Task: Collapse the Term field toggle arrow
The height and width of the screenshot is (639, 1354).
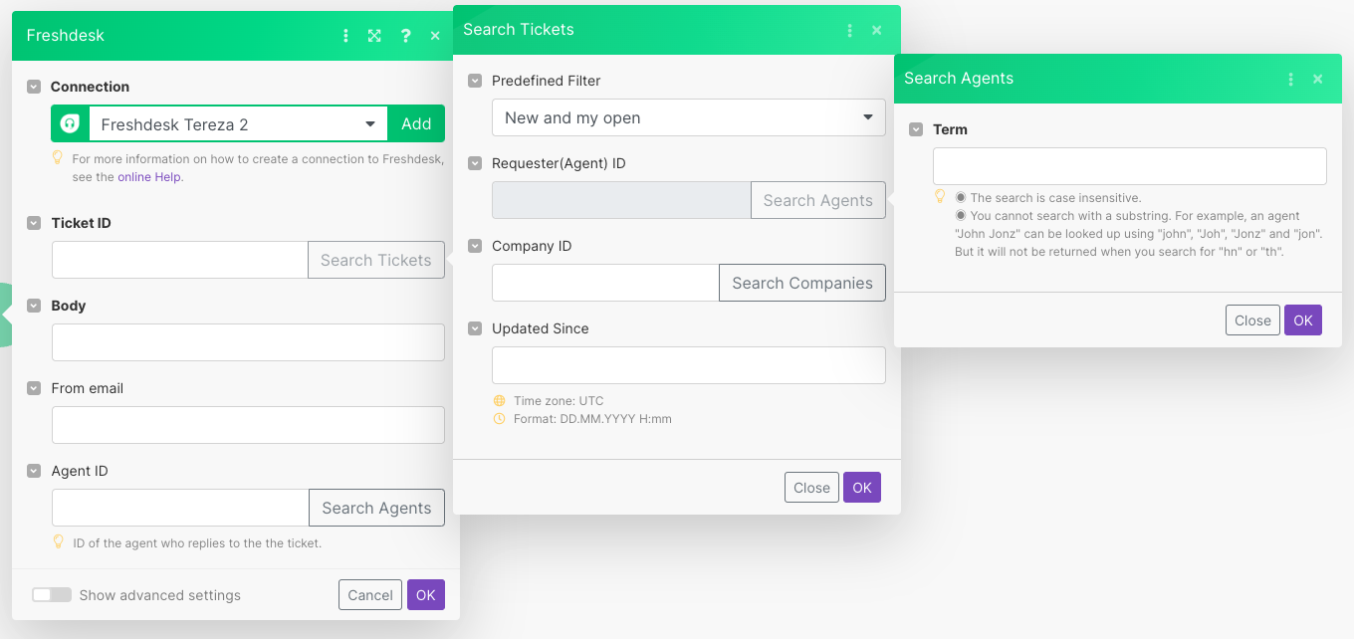Action: (916, 129)
